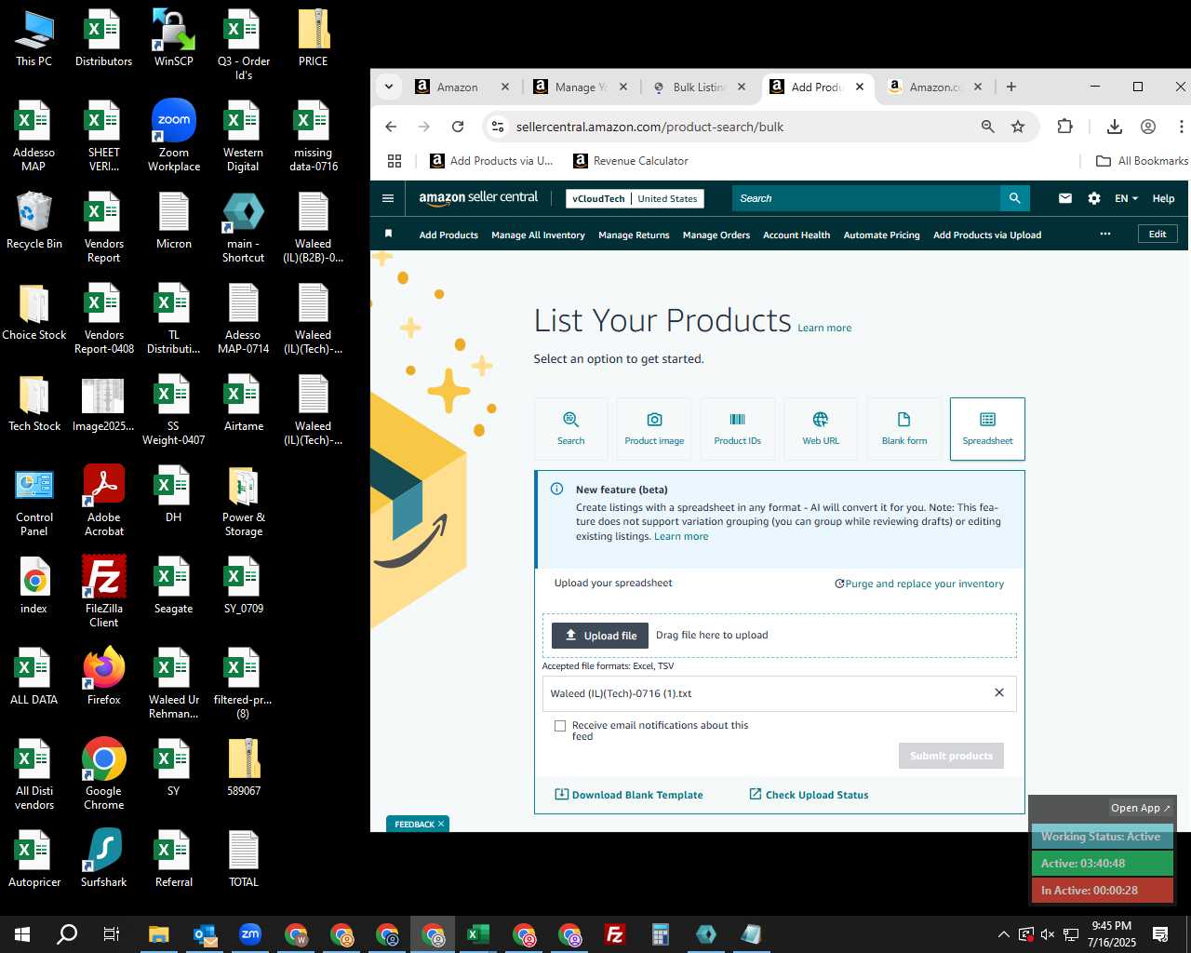Select the Blank form option
The height and width of the screenshot is (953, 1191).
coord(904,429)
